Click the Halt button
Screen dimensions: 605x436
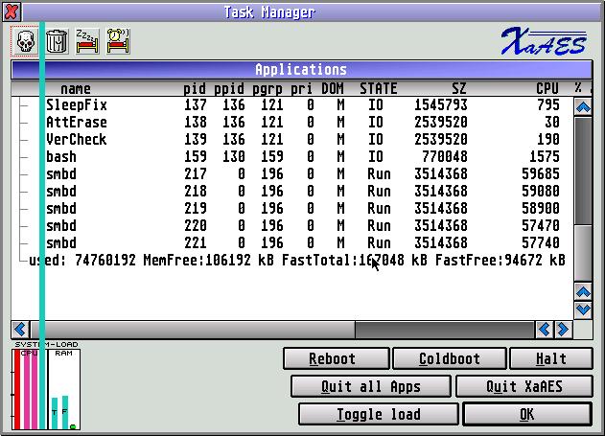click(x=550, y=359)
